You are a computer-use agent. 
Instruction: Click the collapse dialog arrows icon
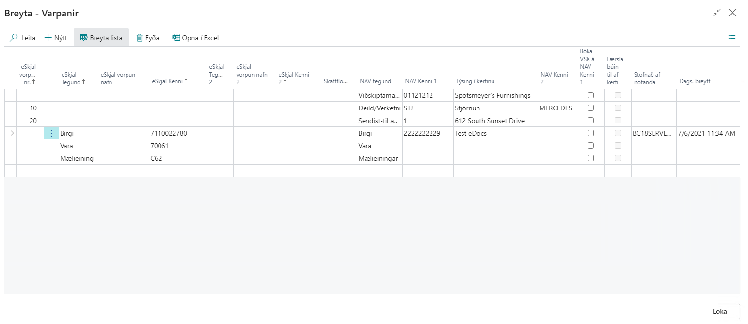717,13
